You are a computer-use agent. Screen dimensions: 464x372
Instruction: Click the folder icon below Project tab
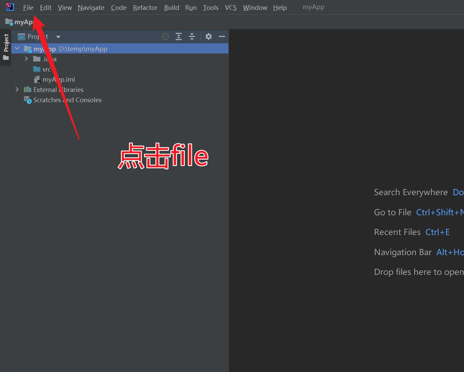[6, 58]
